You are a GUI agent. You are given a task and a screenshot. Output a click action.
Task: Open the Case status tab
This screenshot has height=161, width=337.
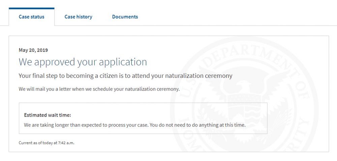point(32,17)
